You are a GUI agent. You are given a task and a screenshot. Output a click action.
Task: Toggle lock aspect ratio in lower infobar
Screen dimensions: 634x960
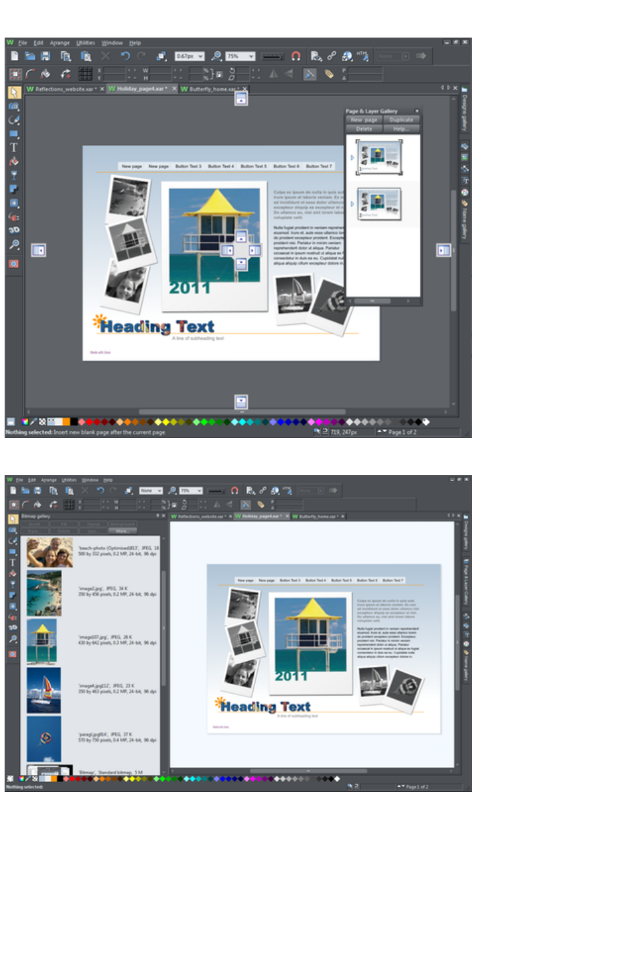[x=175, y=505]
